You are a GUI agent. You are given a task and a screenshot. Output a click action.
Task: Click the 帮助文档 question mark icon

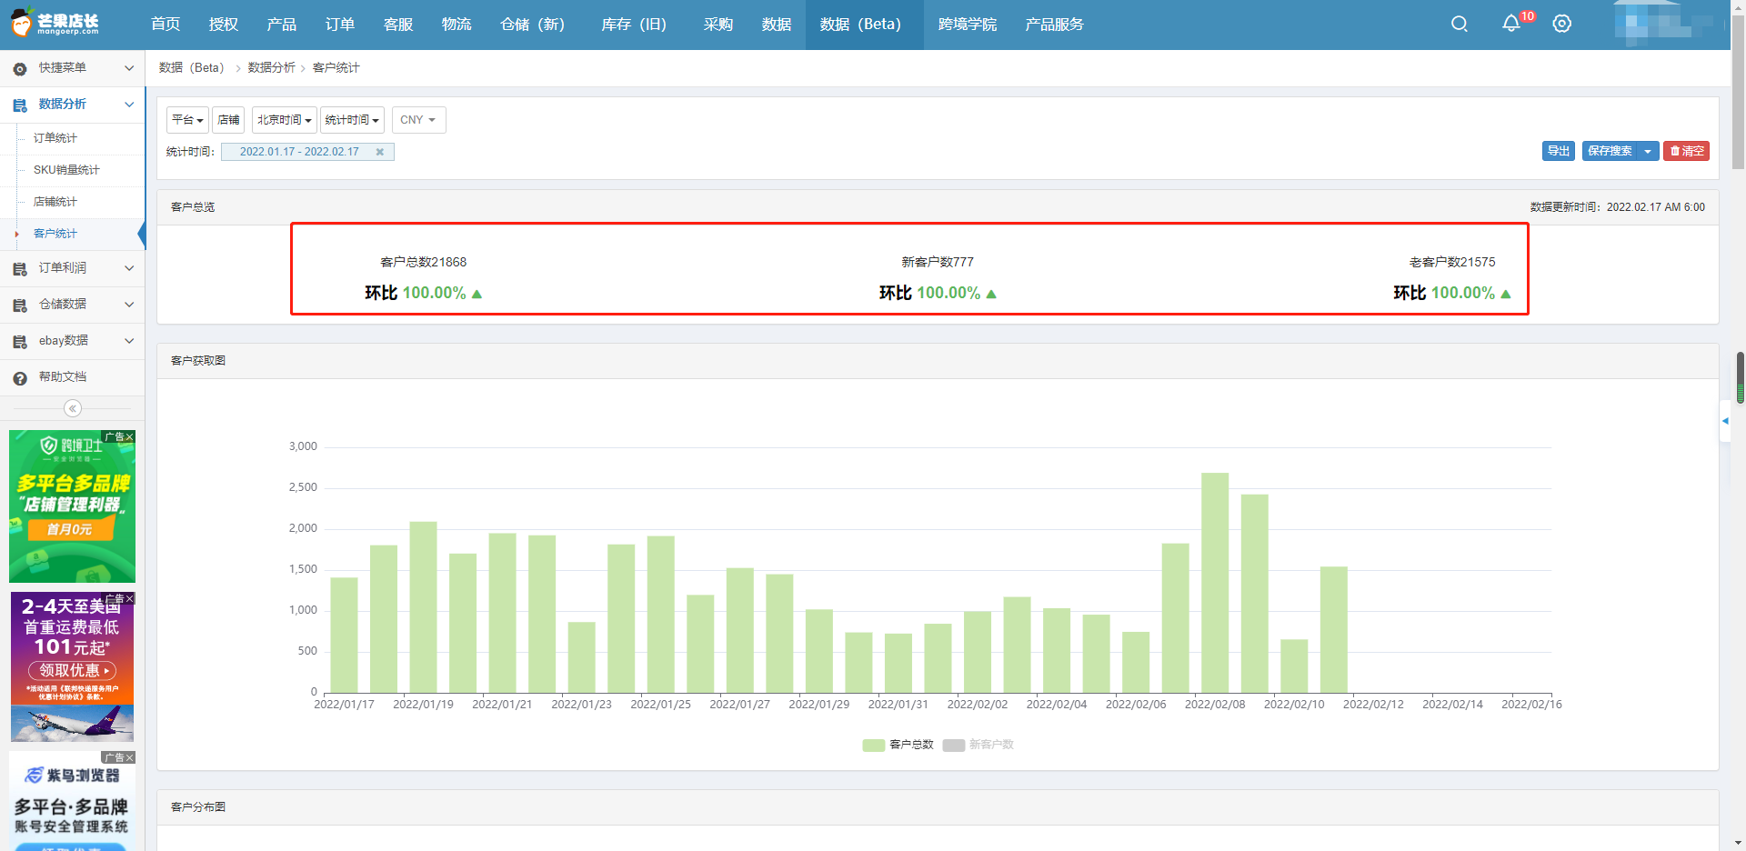tap(20, 378)
